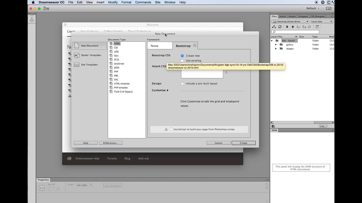
Task: Switch to the Snippets panel tab
Action: (x=303, y=16)
